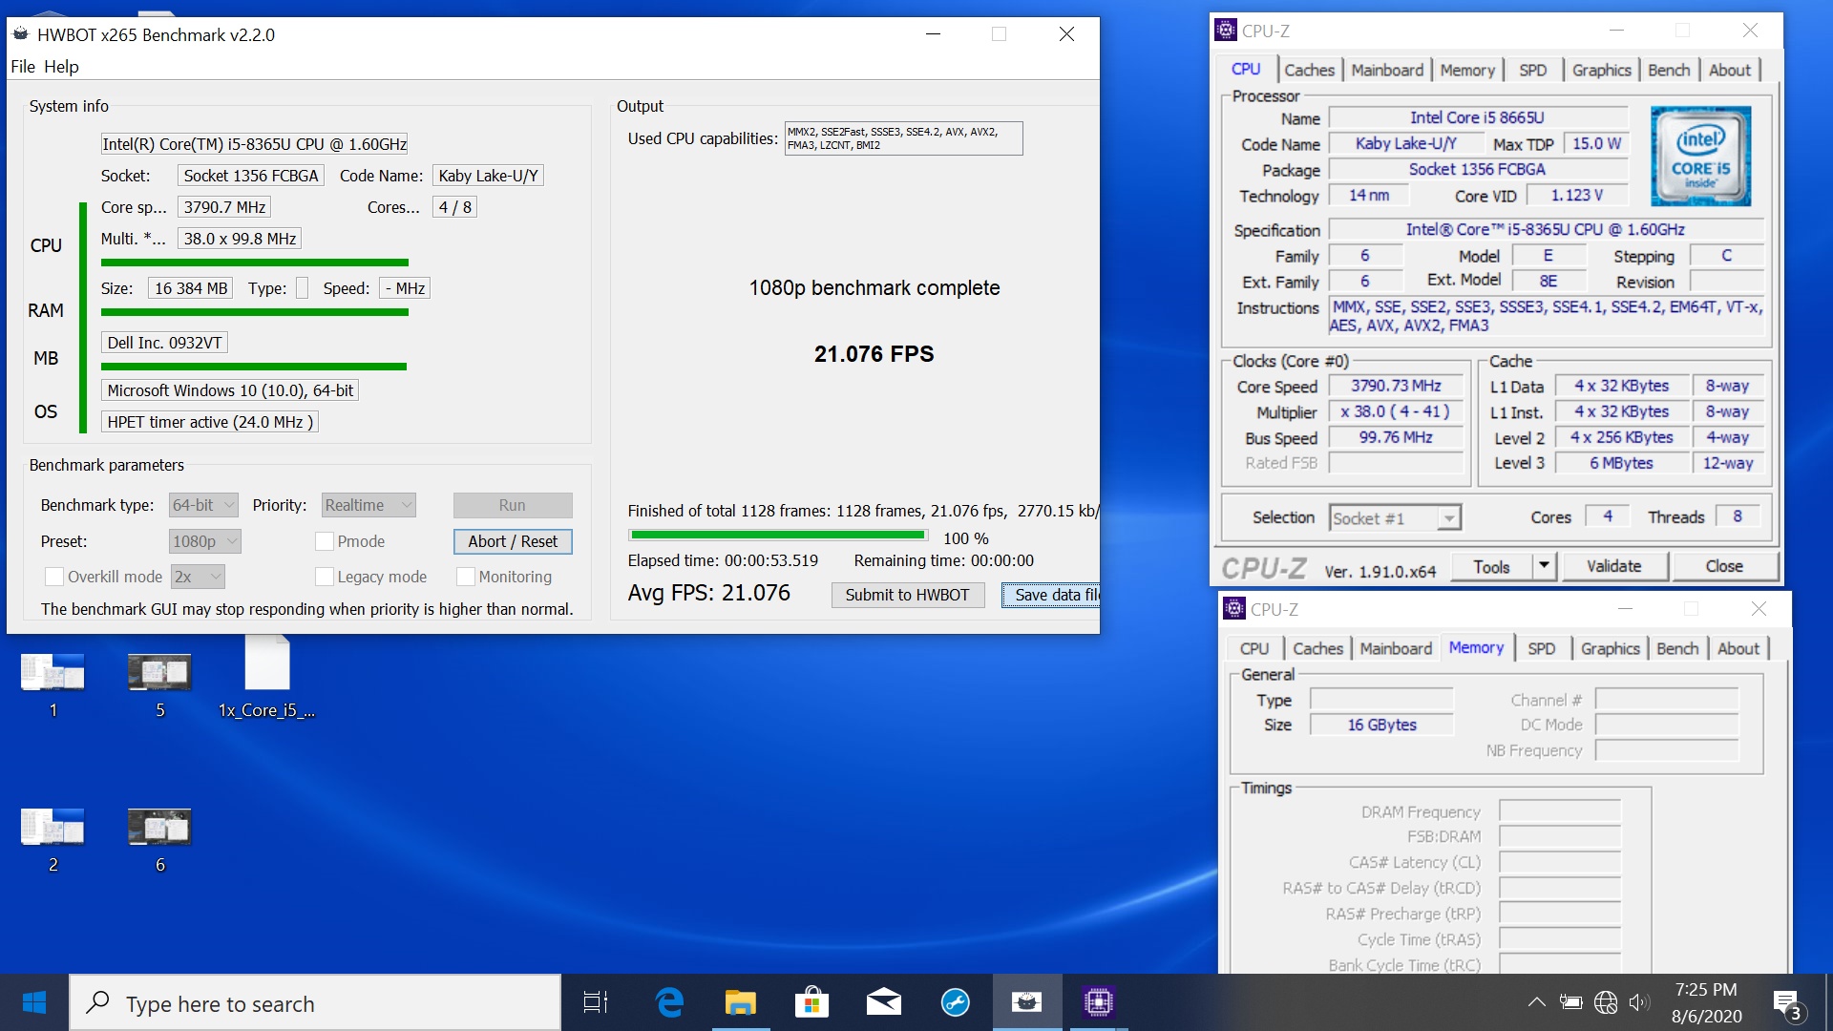Viewport: 1833px width, 1031px height.
Task: Click the Close button in CPU-Z
Action: point(1724,566)
